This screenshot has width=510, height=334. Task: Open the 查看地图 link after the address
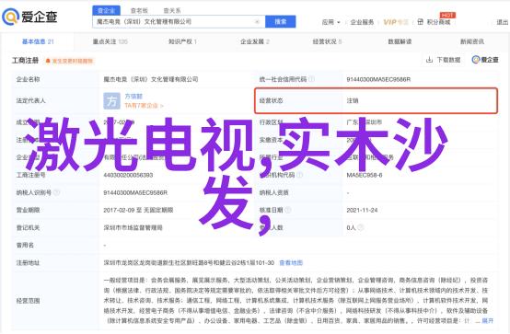click(x=291, y=263)
